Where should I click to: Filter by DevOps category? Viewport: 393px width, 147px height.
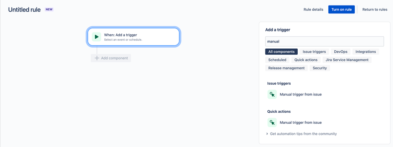pyautogui.click(x=341, y=52)
